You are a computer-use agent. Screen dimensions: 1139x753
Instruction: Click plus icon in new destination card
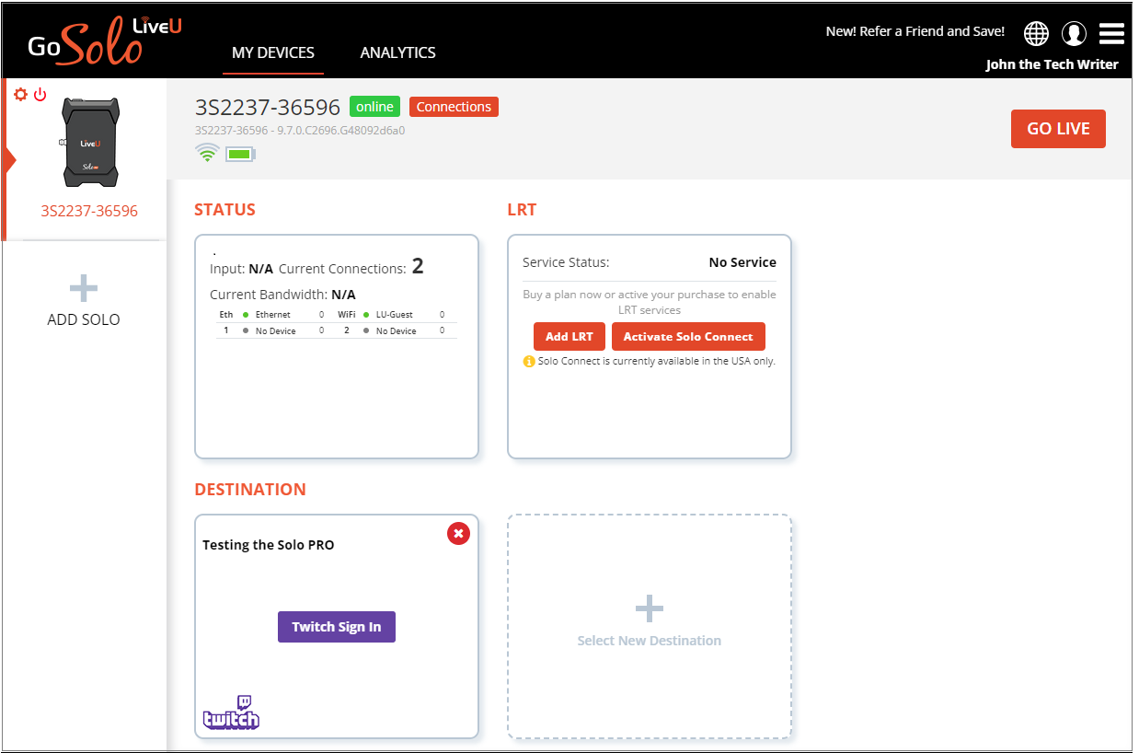click(x=650, y=608)
